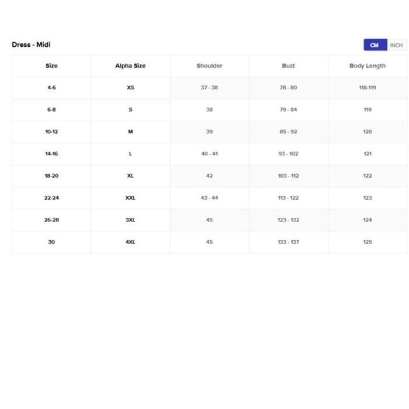Click the Shoulder column header
The height and width of the screenshot is (409, 409).
click(209, 66)
